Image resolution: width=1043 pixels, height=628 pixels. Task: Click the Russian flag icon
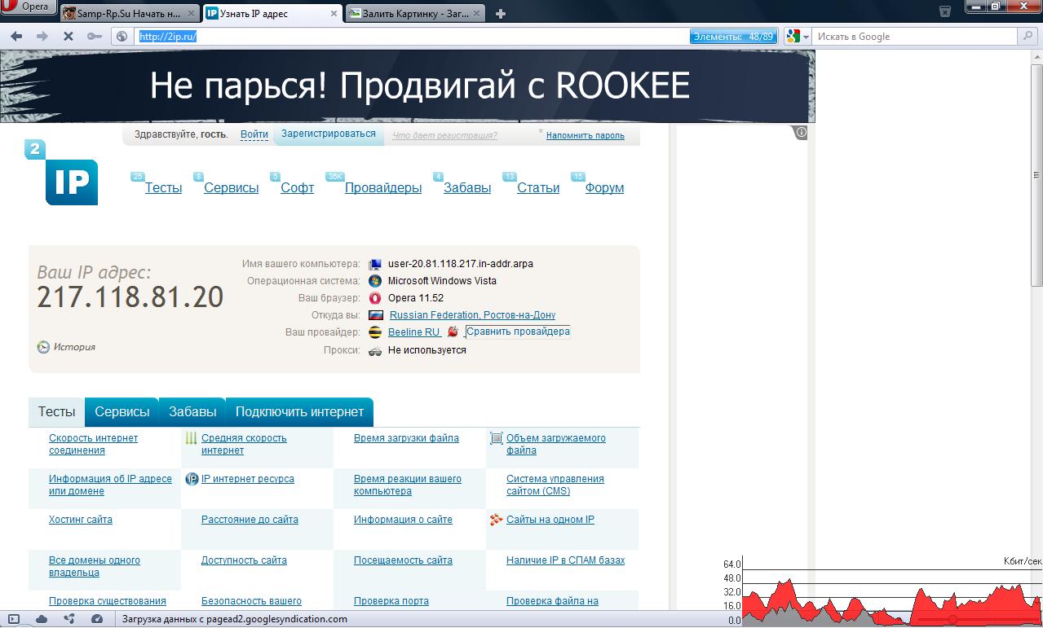tap(375, 315)
